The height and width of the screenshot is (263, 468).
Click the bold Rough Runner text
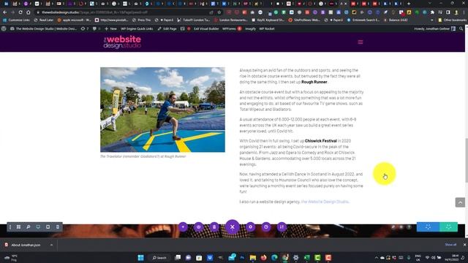pos(314,82)
